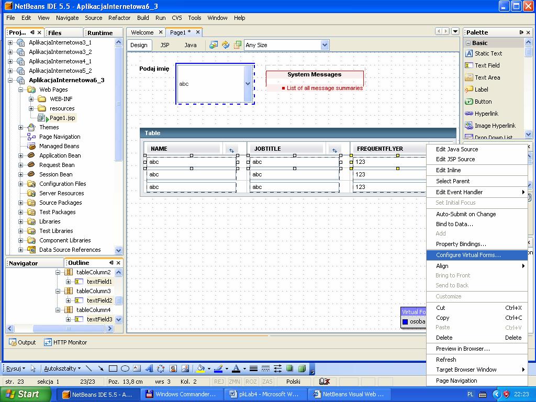Click the sort icon in the NAME column header
The height and width of the screenshot is (402, 536).
pos(231,150)
